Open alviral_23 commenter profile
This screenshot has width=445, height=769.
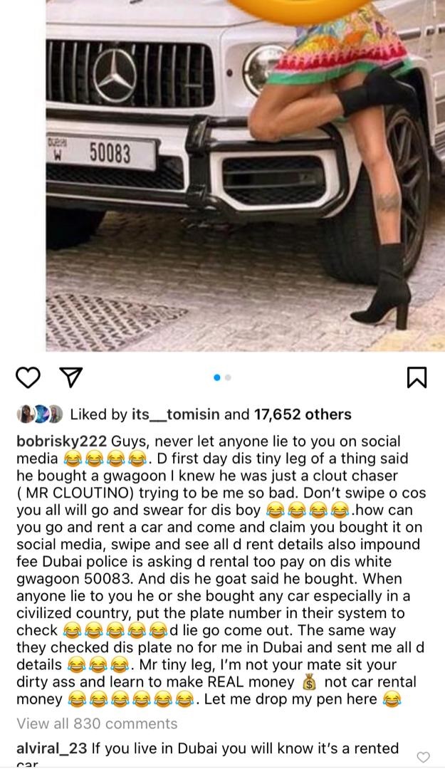51,748
